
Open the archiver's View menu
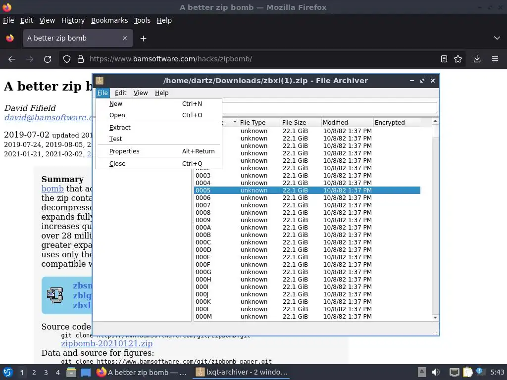(141, 93)
